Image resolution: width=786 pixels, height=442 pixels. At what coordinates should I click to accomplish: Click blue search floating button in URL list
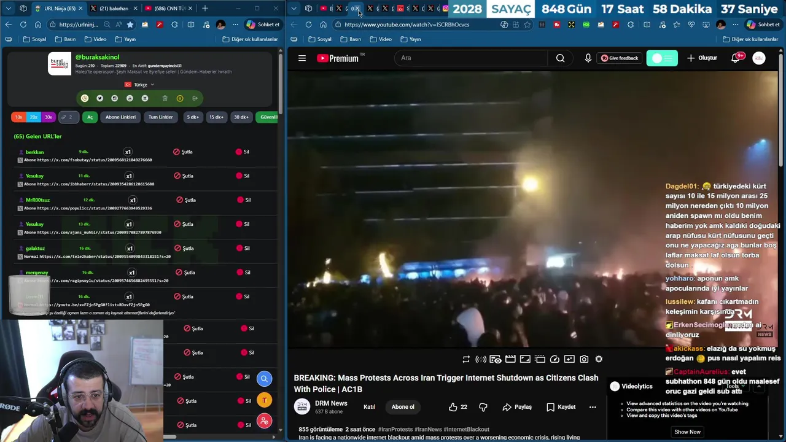264,378
